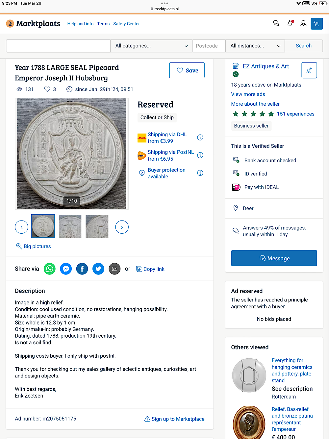Open the Safety Center menu item
This screenshot has width=329, height=439.
(x=126, y=24)
